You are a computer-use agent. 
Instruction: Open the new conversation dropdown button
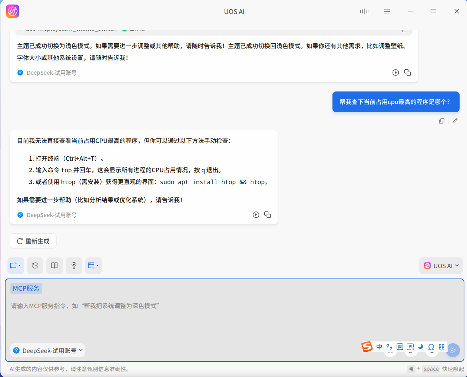click(16, 266)
